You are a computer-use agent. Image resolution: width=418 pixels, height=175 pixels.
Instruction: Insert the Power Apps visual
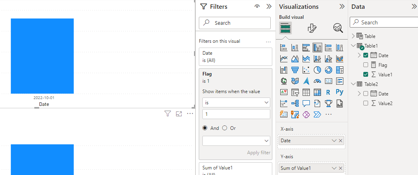tap(306, 114)
